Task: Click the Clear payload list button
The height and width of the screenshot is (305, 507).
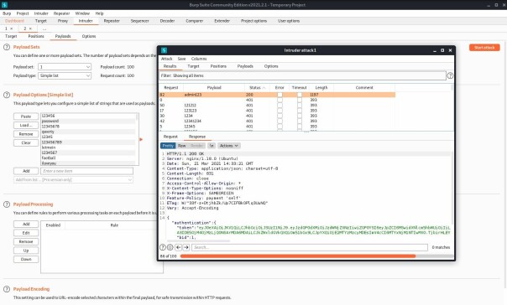Action: (x=26, y=142)
